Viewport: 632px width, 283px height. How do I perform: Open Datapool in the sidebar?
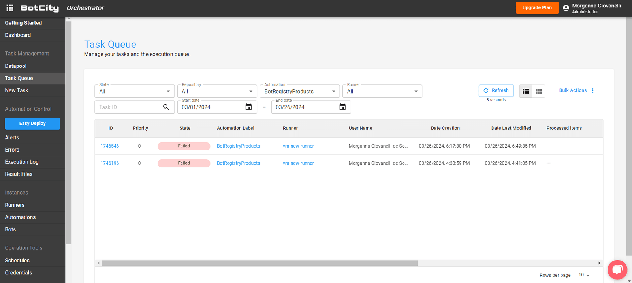pos(16,66)
